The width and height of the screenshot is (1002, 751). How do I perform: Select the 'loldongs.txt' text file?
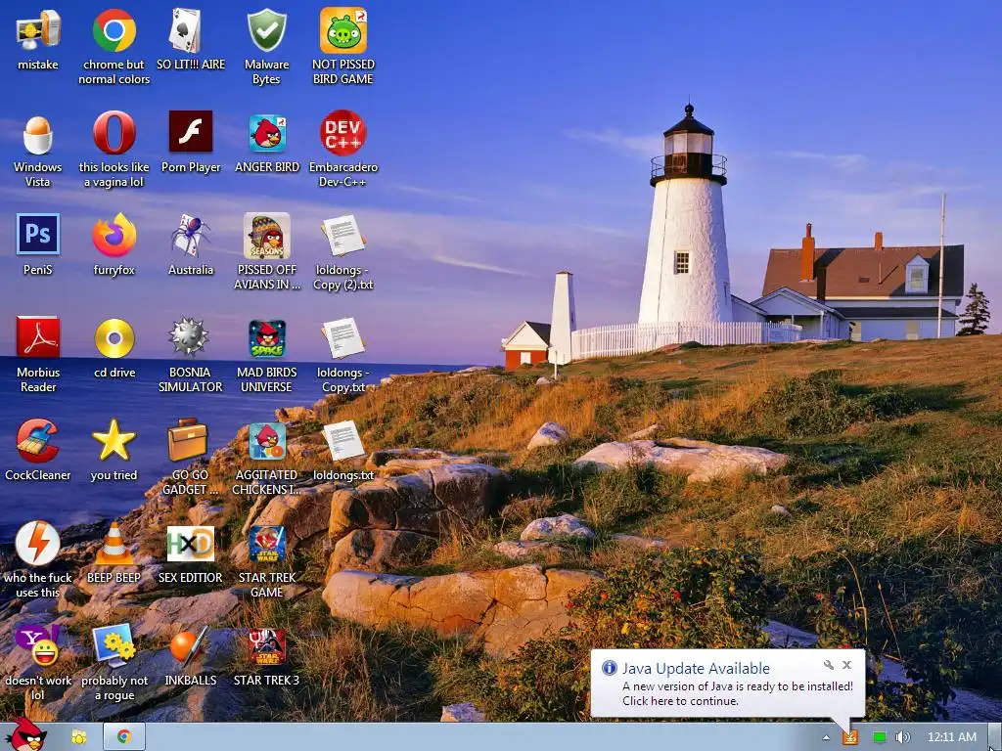[343, 441]
